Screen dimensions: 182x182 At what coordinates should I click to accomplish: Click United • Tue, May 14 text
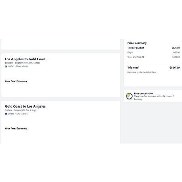click(18, 114)
